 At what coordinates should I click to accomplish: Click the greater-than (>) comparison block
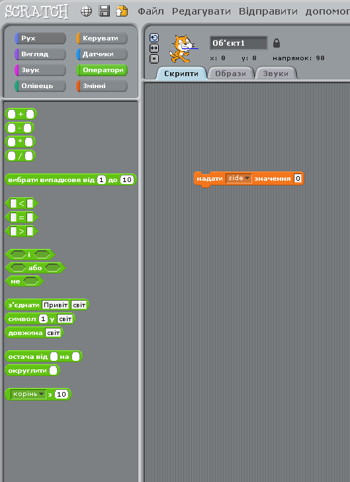[22, 231]
